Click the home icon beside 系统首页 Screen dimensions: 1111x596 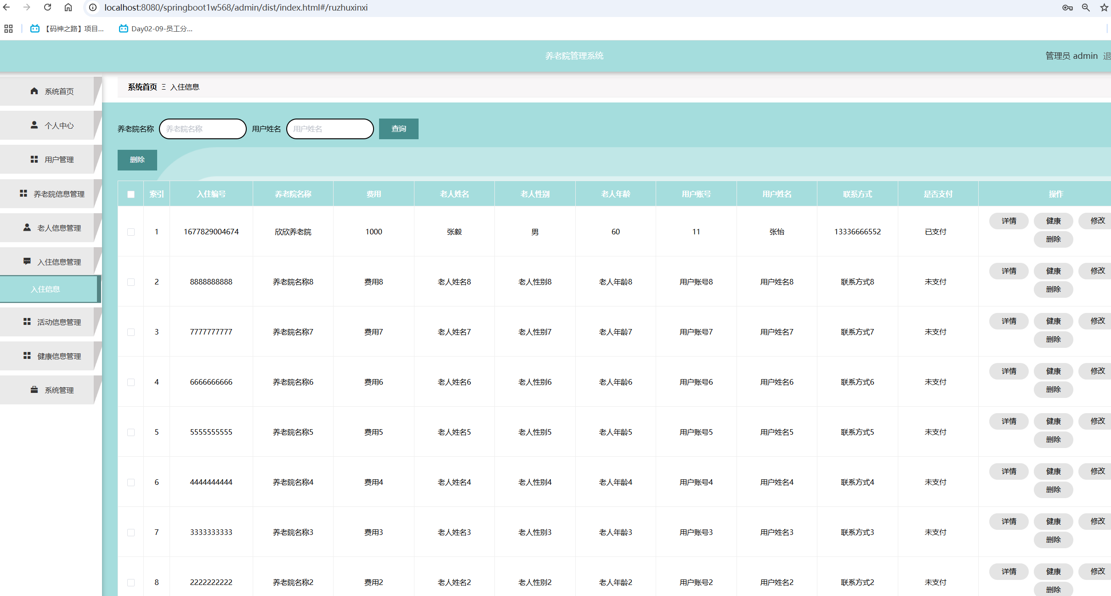[x=34, y=91]
